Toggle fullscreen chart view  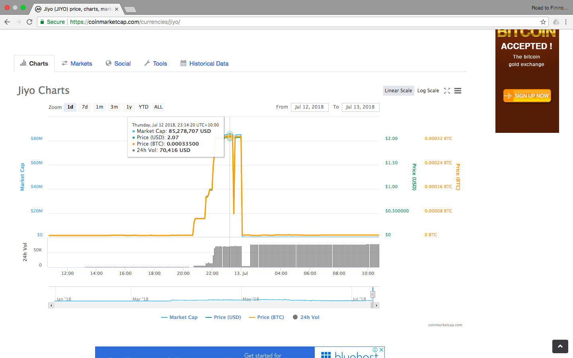447,91
